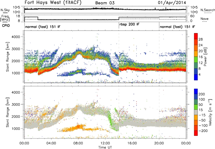Pick the bright green 15–50 velocity swatch
215x149 pixels.
[x=196, y=107]
